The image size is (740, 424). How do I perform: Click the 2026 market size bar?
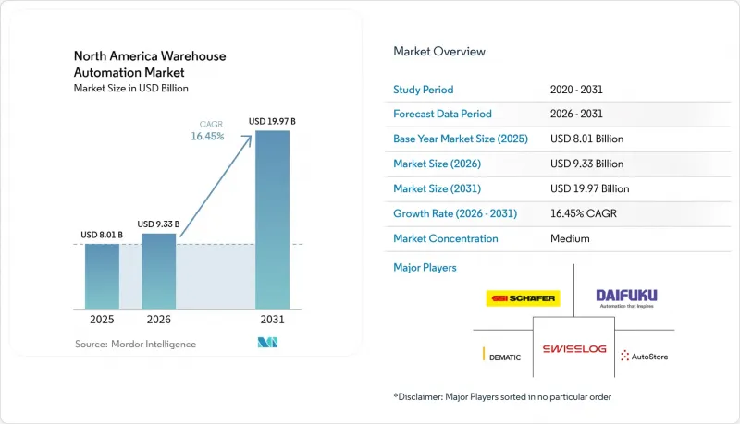tap(158, 272)
